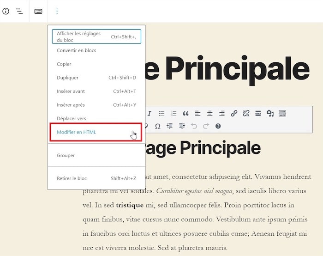Click the remove link icon
The image size is (323, 256).
[x=246, y=113]
